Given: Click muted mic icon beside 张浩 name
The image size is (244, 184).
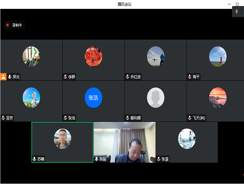Looking at the screenshot, I should click(x=65, y=118).
